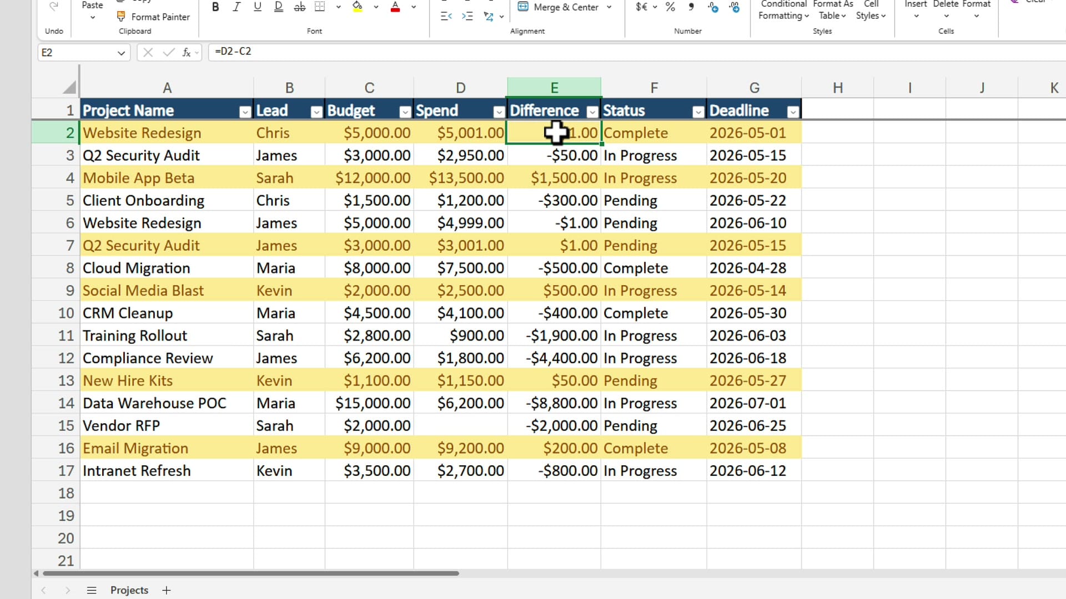
Task: Select the $15,000.00 budget cell
Action: click(369, 403)
